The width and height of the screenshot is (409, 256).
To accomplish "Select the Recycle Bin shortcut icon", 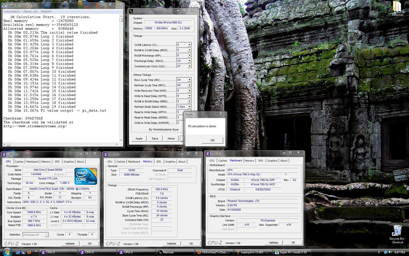I will [x=397, y=234].
